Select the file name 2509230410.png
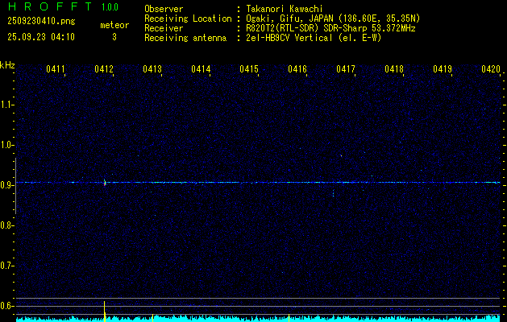 (x=41, y=22)
